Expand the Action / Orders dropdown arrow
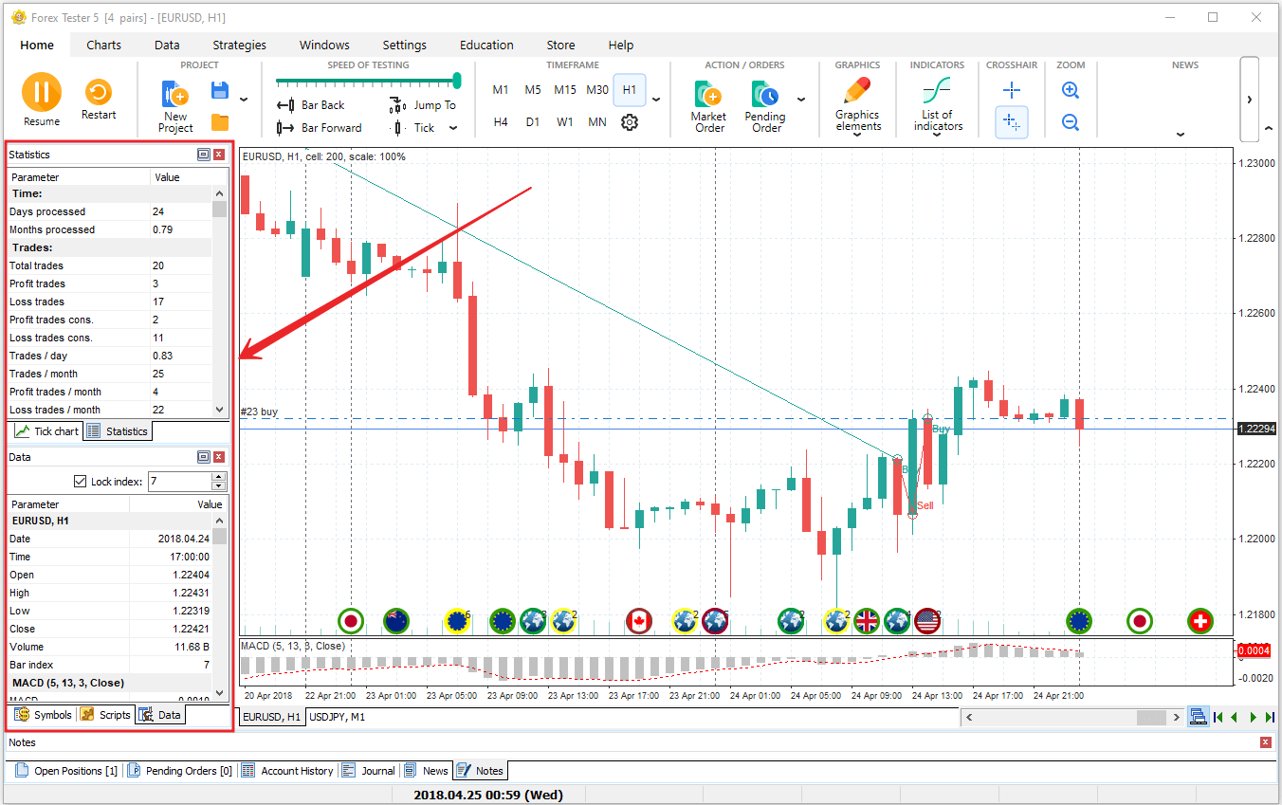The image size is (1282, 805). [x=801, y=99]
